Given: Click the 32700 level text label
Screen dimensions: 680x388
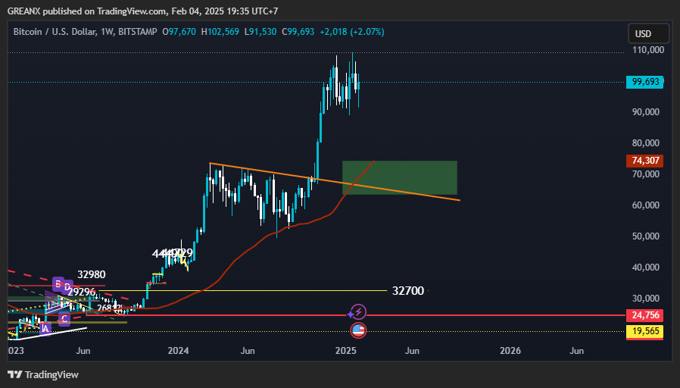Looking at the screenshot, I should pyautogui.click(x=408, y=291).
